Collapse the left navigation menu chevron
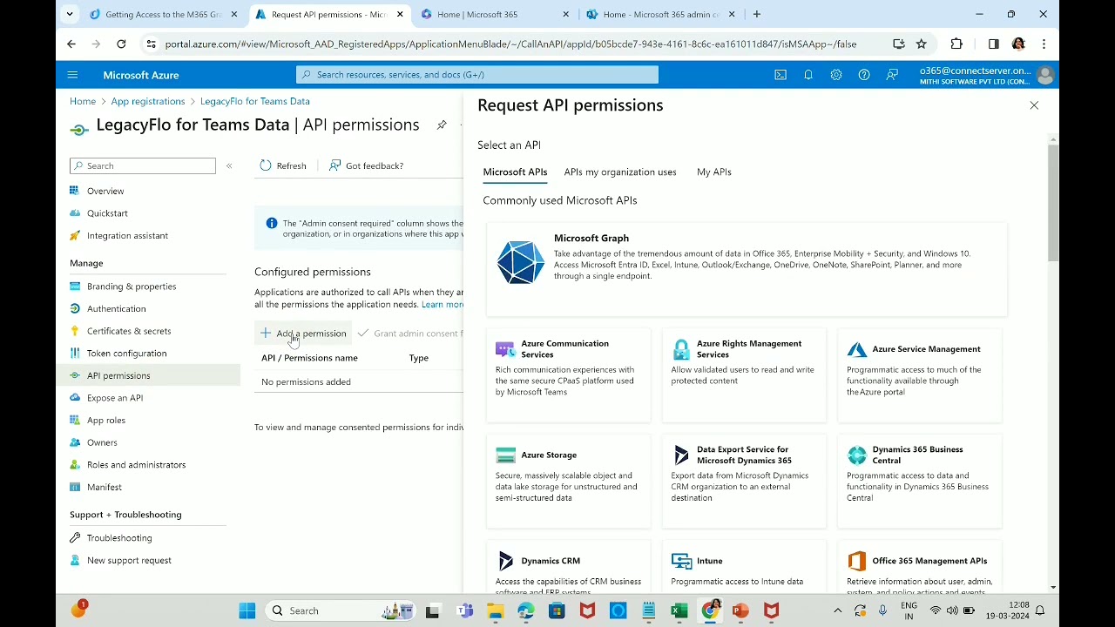 (229, 165)
